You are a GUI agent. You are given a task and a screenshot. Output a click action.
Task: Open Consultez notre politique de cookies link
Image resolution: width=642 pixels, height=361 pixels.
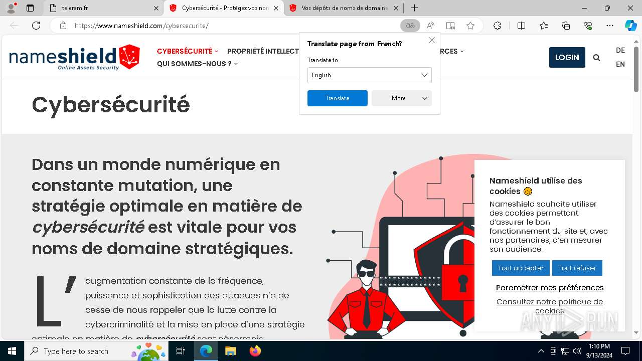pyautogui.click(x=550, y=306)
